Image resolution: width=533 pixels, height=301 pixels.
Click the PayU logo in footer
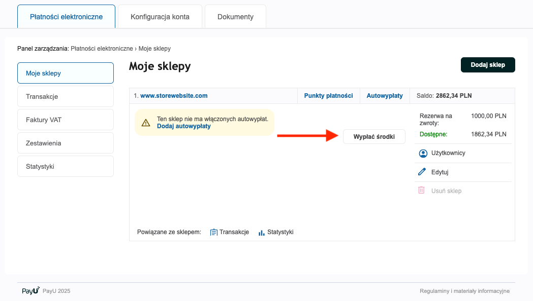tap(30, 291)
